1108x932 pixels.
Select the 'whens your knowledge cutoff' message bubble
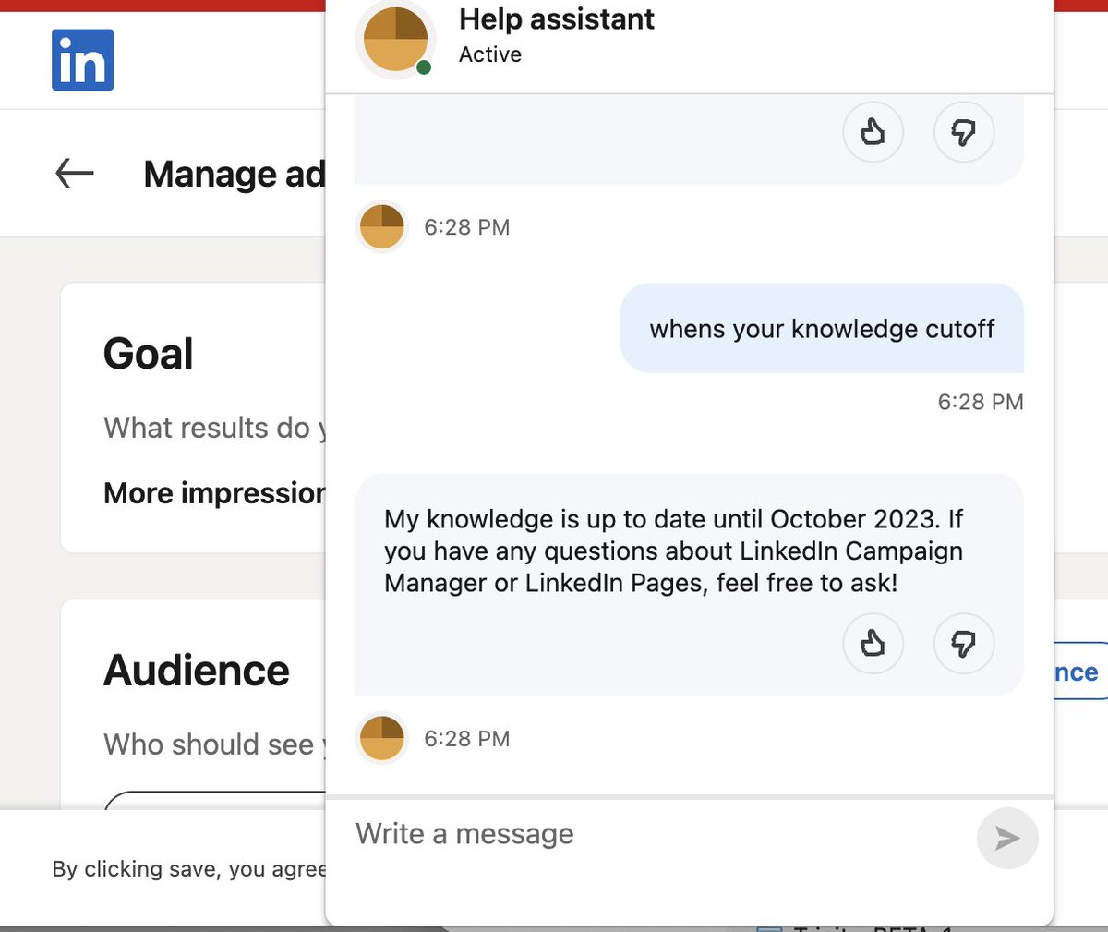(x=822, y=328)
